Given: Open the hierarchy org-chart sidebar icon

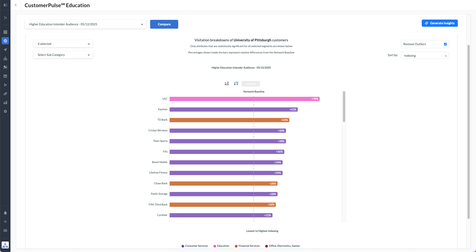Looking at the screenshot, I should 5,59.
